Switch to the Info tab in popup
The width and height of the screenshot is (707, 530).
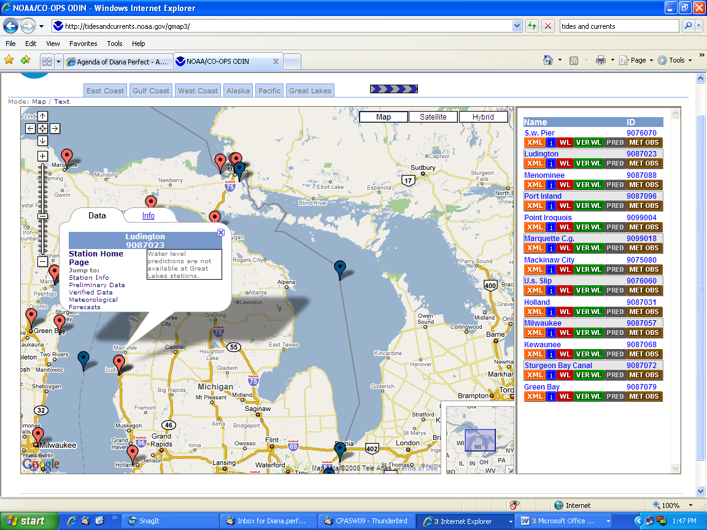coord(149,216)
